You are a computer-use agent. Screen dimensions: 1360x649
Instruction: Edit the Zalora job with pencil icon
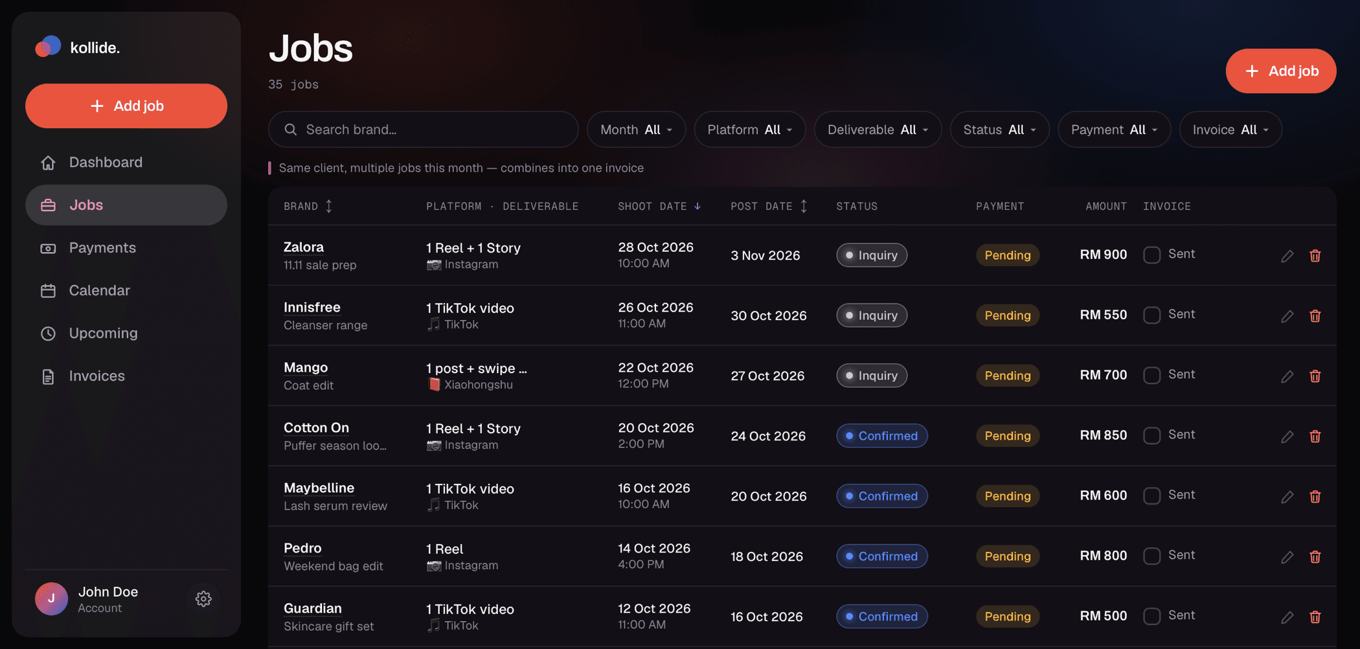point(1287,256)
